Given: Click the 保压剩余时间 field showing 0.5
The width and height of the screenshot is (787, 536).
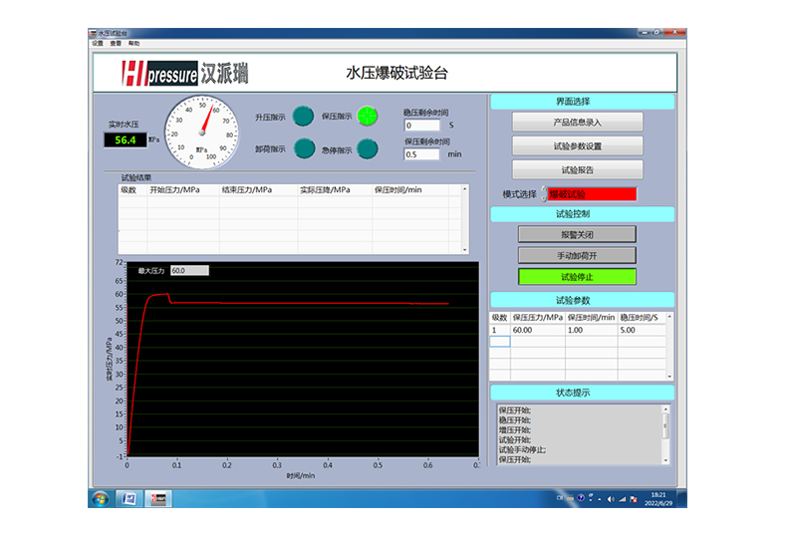Looking at the screenshot, I should pos(422,154).
